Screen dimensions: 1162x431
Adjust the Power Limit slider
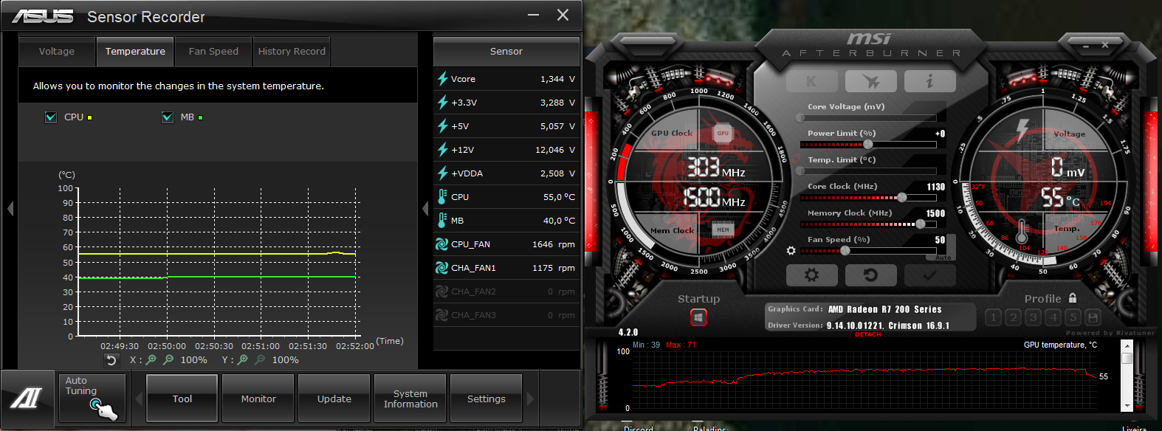868,145
